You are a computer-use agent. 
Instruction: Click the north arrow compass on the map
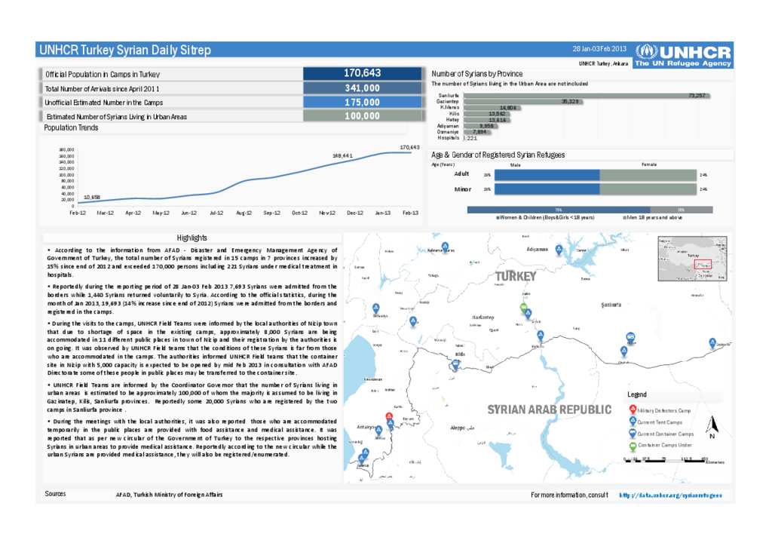tap(712, 428)
